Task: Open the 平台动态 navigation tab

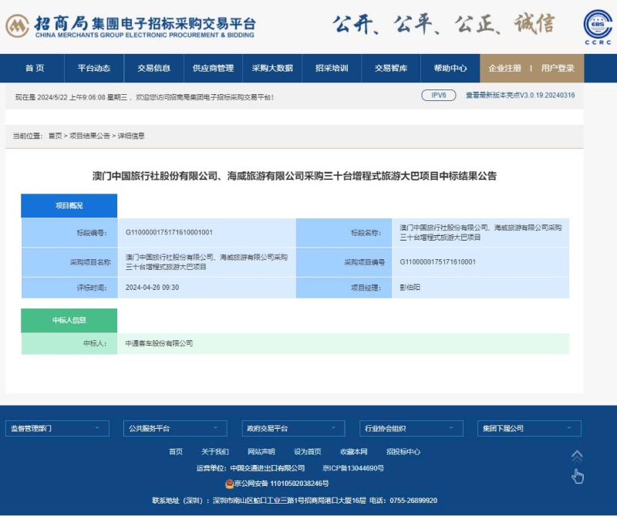Action: pos(94,68)
